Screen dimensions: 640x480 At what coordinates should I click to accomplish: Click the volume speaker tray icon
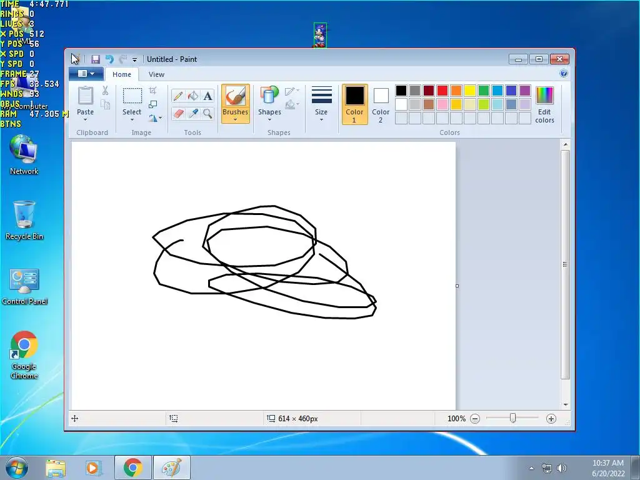(x=562, y=468)
